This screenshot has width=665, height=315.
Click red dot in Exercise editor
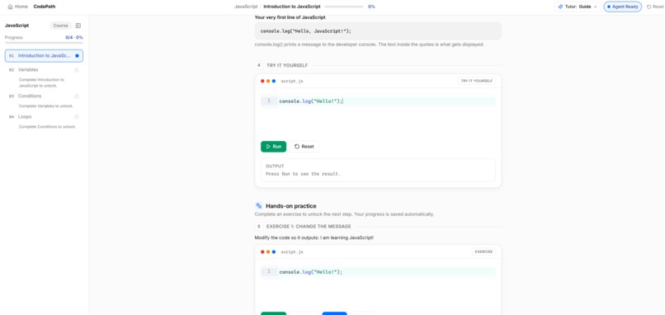262,252
